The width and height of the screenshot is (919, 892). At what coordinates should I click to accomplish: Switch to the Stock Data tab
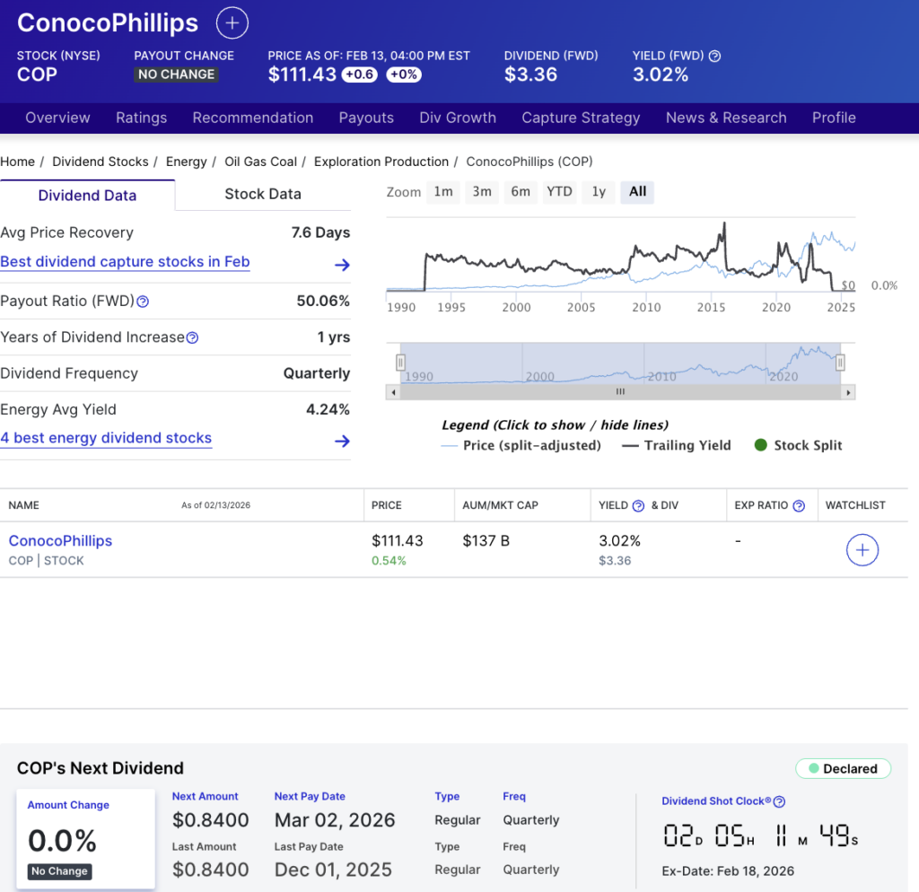pyautogui.click(x=262, y=194)
